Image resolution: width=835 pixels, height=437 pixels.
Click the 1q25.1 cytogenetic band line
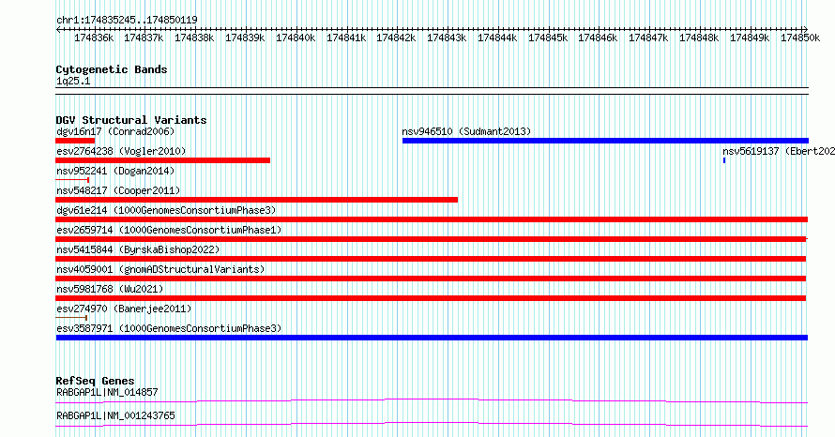tap(432, 91)
